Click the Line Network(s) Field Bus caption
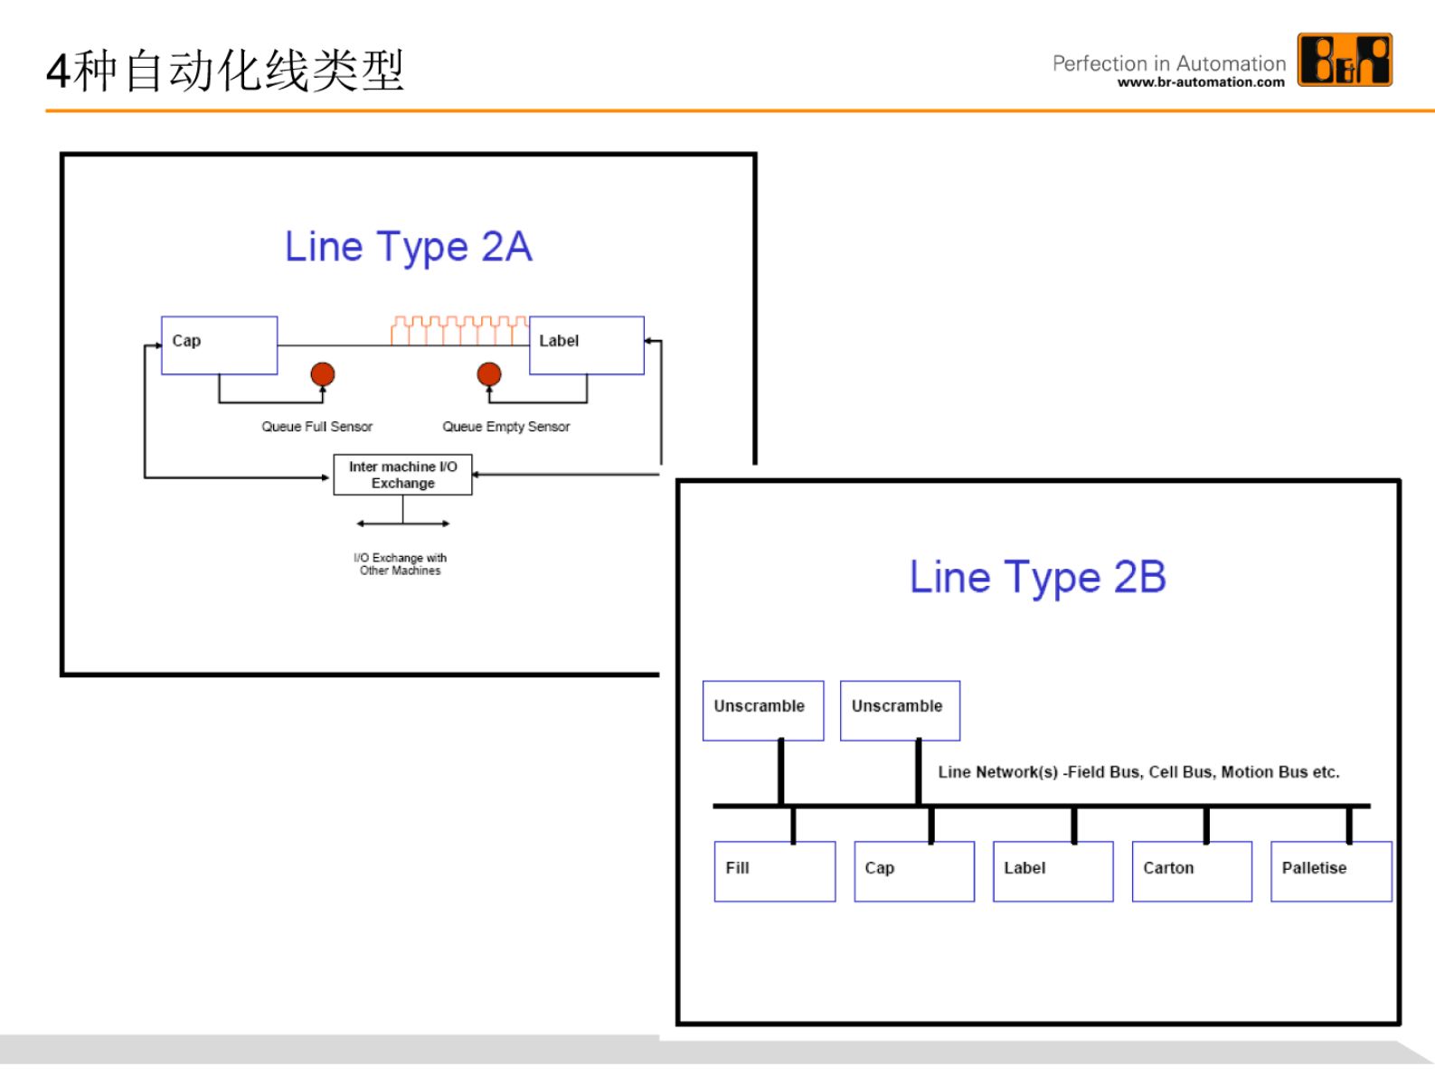Screen dimensions: 1435x1076 pyautogui.click(x=1138, y=772)
